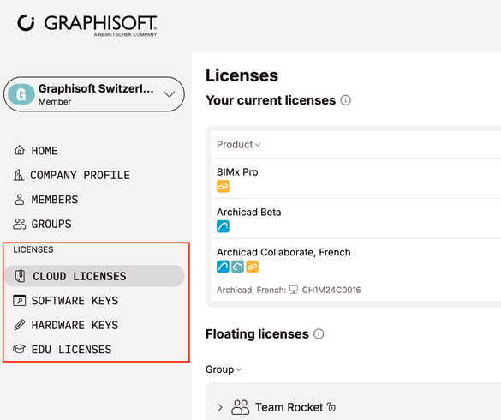Image resolution: width=501 pixels, height=420 pixels.
Task: Click the Company Profile building icon
Action: (x=19, y=175)
